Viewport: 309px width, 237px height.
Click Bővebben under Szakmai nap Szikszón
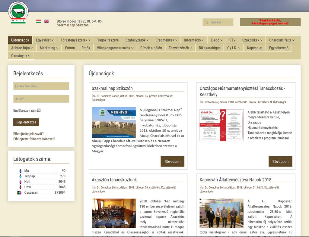point(172,161)
